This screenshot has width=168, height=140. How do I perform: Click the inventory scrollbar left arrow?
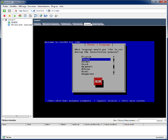point(3,116)
